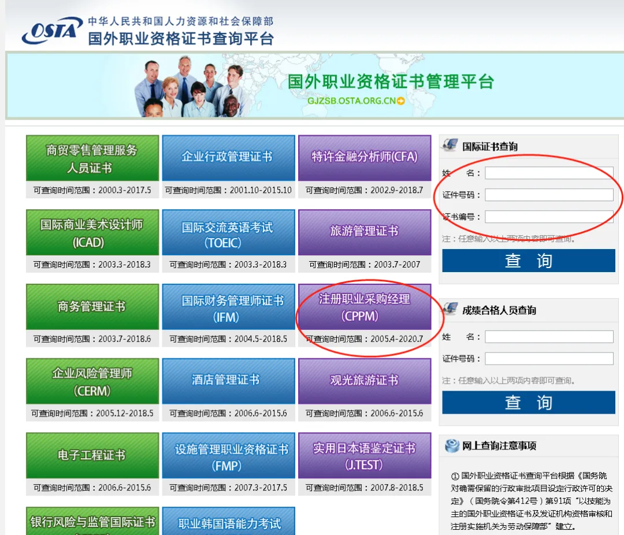Click the 国外职业资格证书管理平台 banner title
This screenshot has height=535, width=624.
pyautogui.click(x=391, y=81)
